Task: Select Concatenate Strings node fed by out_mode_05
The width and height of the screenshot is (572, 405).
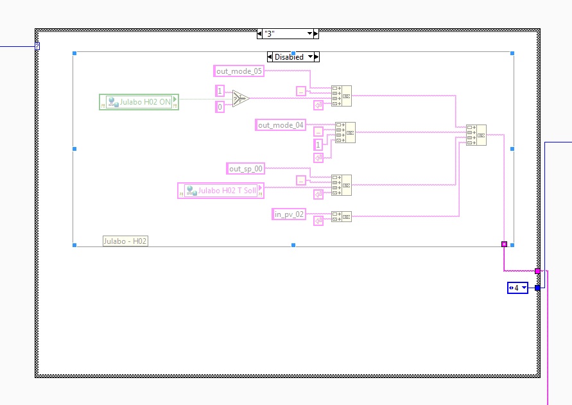Action: tap(342, 96)
